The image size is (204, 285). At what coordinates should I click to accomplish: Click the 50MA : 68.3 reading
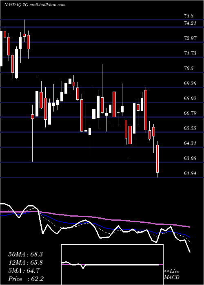pos(25,254)
